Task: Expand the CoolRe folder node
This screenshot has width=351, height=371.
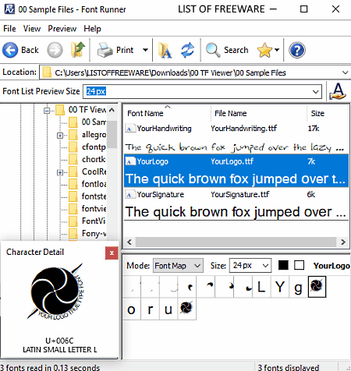Action: (x=60, y=172)
